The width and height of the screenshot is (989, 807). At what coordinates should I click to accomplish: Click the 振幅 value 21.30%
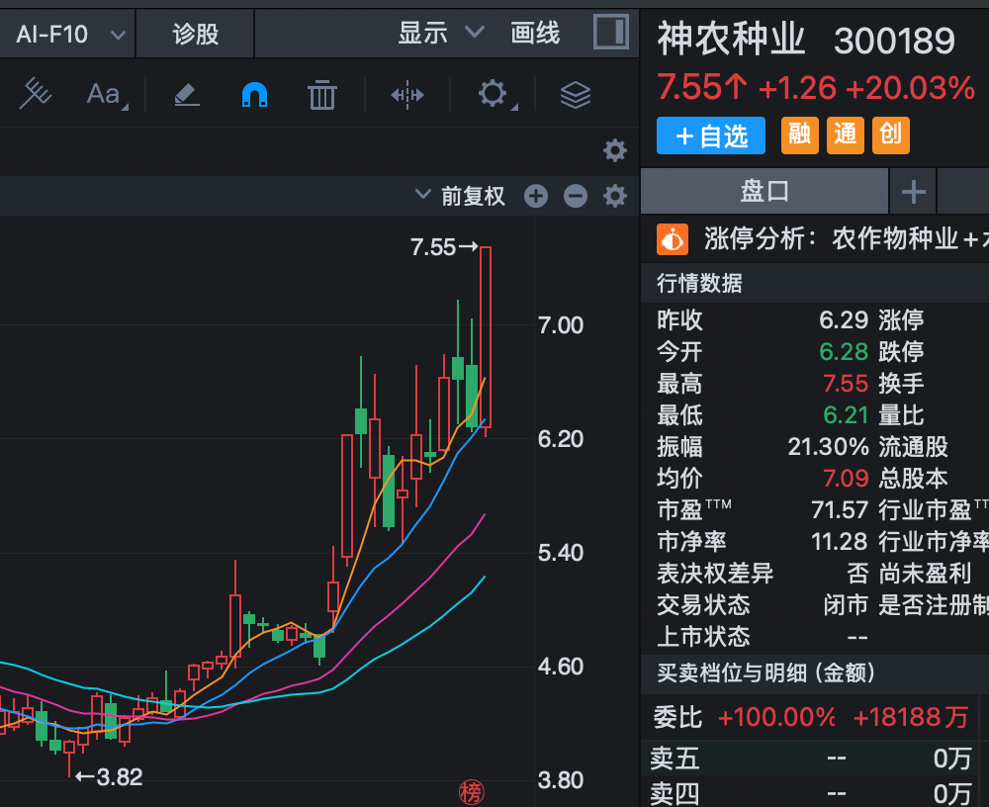[x=828, y=447]
